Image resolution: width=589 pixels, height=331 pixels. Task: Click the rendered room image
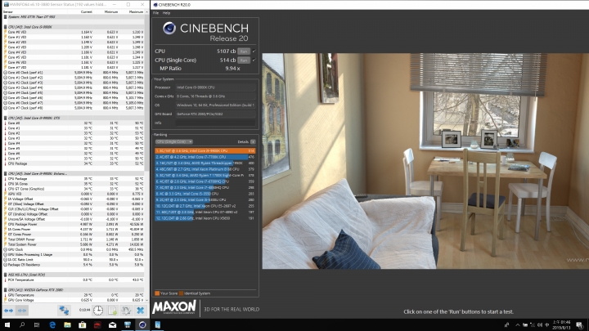(x=425, y=161)
